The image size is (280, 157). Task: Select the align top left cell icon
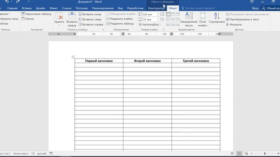(x=168, y=14)
